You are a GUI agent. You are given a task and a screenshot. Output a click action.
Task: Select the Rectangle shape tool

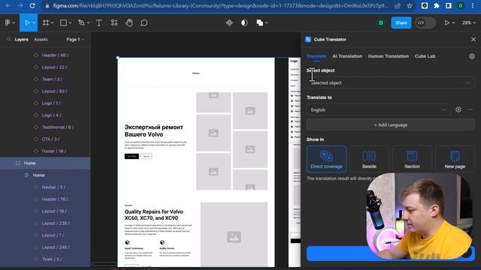pyautogui.click(x=63, y=22)
